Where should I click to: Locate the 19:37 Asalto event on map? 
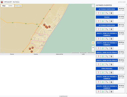(x=99, y=82)
